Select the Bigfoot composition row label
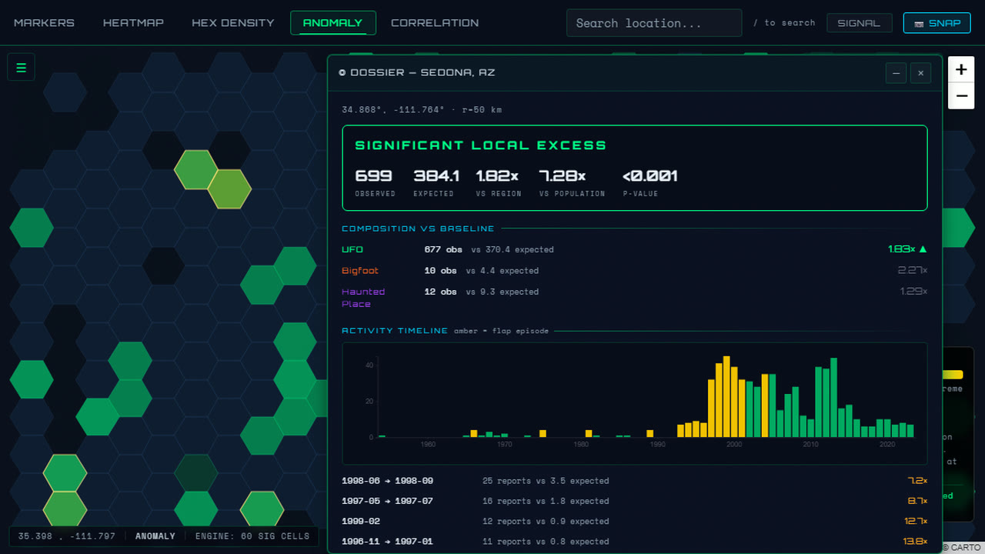The width and height of the screenshot is (985, 554). click(360, 271)
